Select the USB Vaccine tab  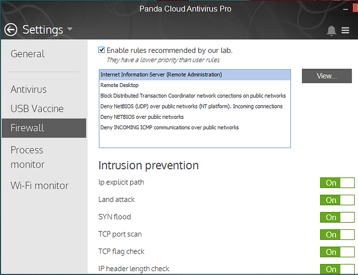coord(37,108)
